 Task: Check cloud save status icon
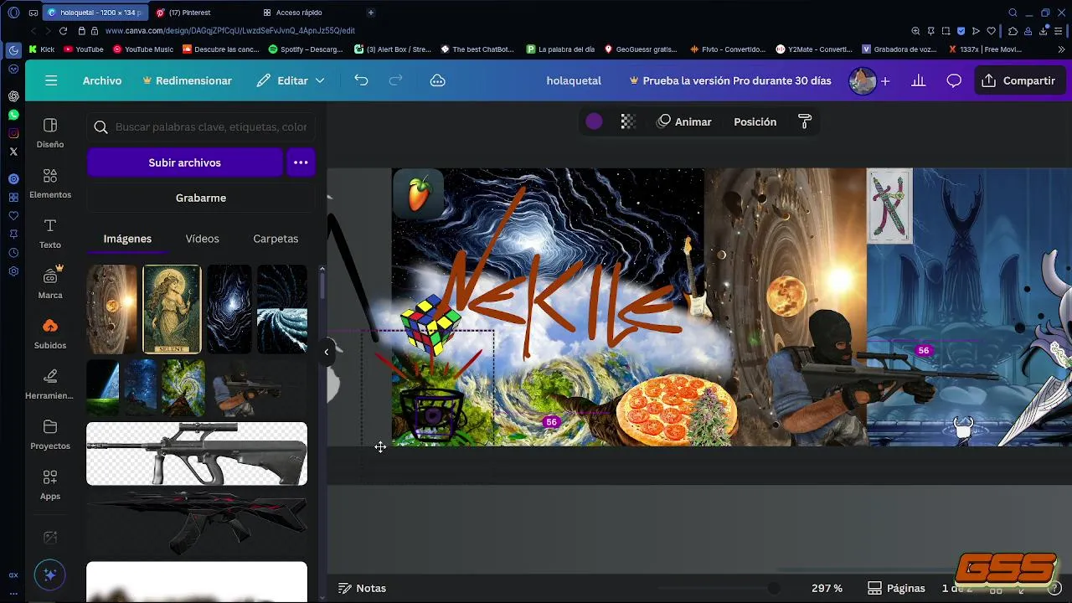click(x=437, y=80)
